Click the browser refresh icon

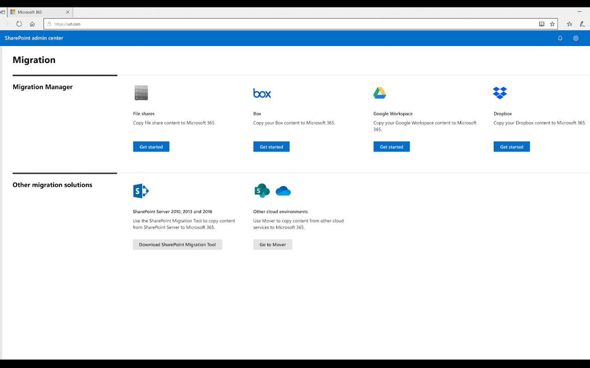(19, 24)
